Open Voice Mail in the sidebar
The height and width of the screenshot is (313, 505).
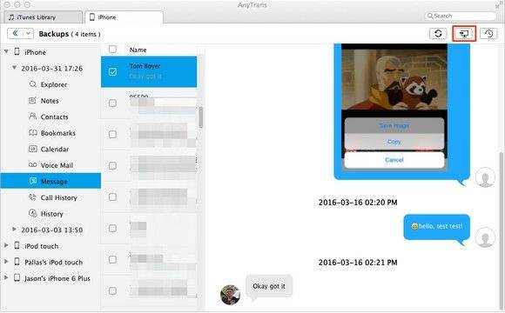coord(57,165)
